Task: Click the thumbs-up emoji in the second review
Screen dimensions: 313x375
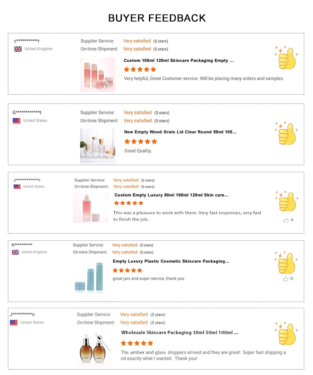Action: pos(286,133)
